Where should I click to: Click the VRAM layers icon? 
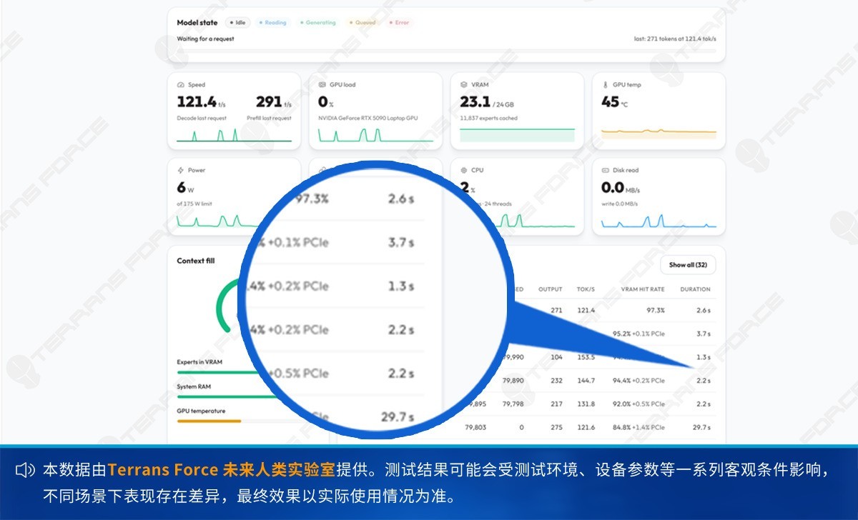[x=463, y=85]
